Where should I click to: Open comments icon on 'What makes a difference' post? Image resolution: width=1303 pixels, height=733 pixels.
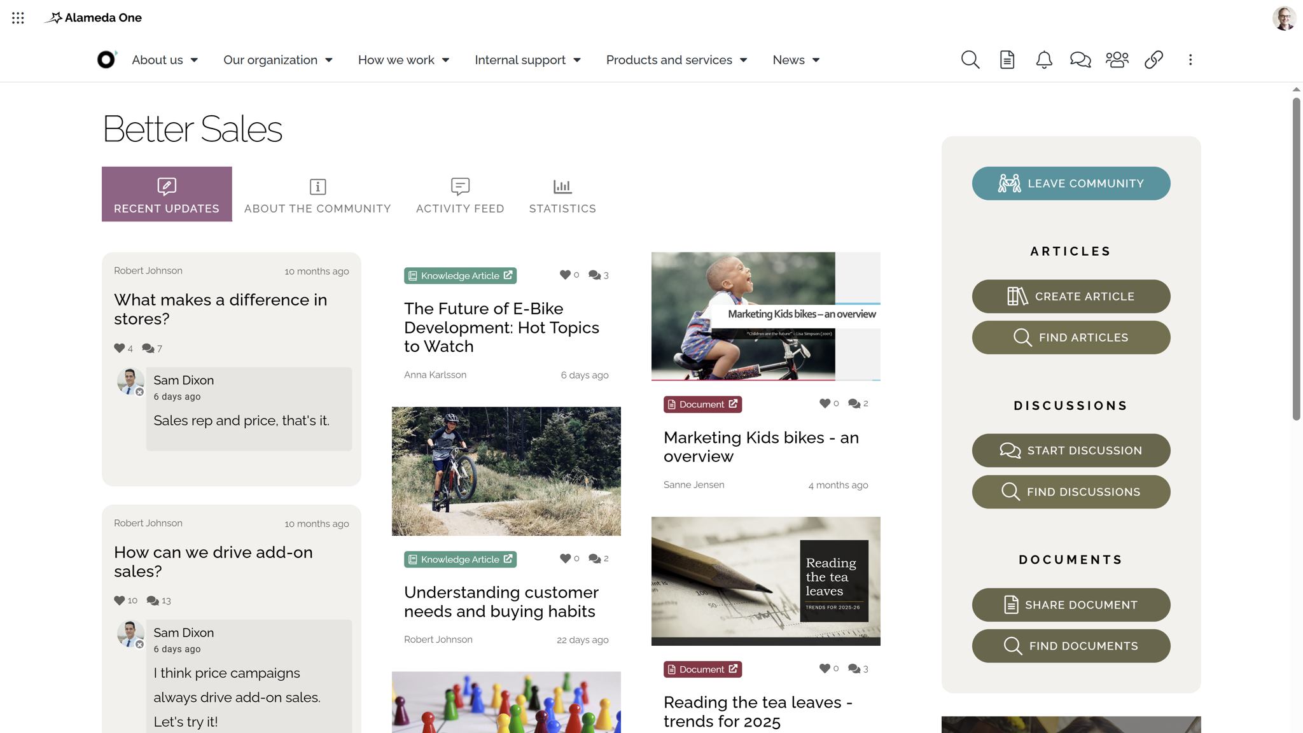click(148, 348)
